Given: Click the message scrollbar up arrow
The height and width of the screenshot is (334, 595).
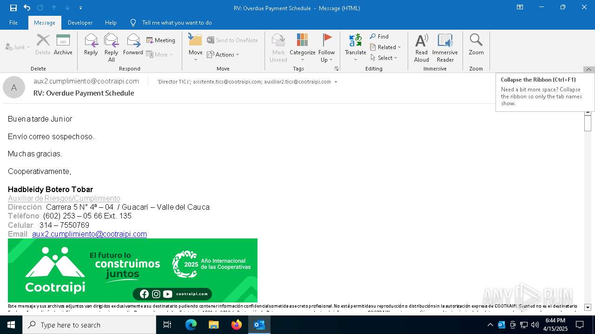Looking at the screenshot, I should (x=588, y=112).
